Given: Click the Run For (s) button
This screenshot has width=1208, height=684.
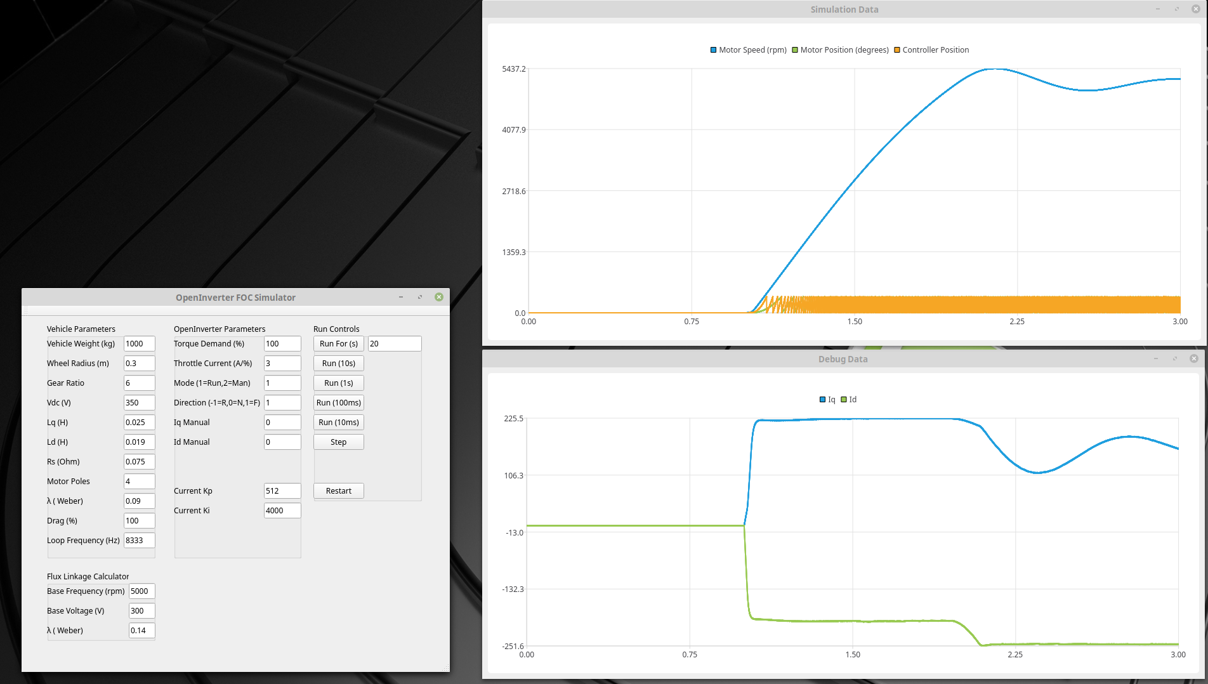Looking at the screenshot, I should pos(338,344).
